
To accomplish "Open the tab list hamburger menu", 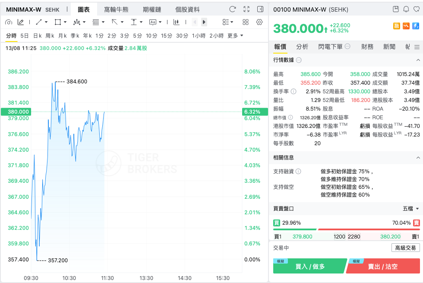I will pyautogui.click(x=417, y=47).
